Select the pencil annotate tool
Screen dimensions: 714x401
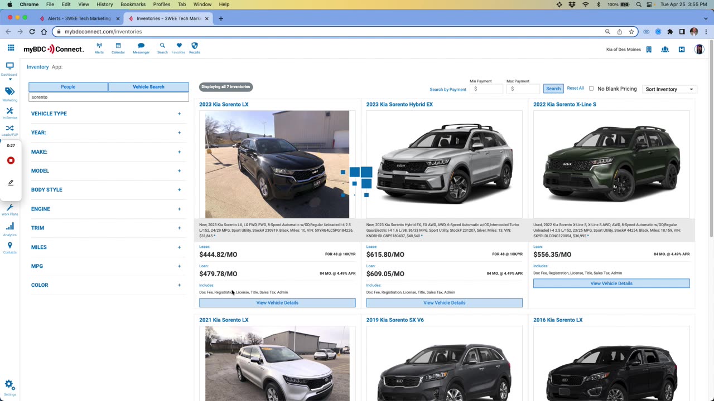(11, 183)
